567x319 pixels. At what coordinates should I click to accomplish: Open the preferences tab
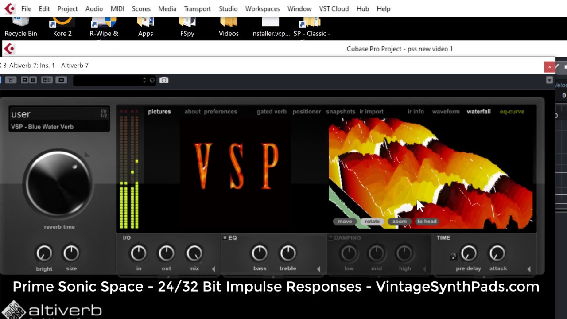(x=221, y=112)
